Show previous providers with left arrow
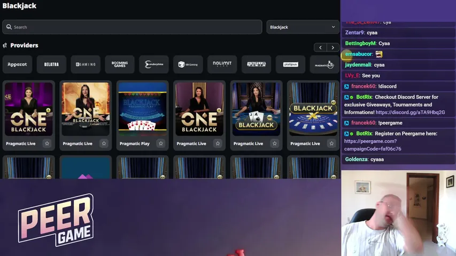The width and height of the screenshot is (456, 256). click(x=320, y=47)
